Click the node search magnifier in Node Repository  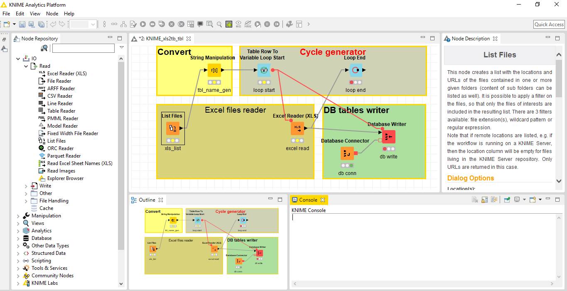click(x=44, y=48)
